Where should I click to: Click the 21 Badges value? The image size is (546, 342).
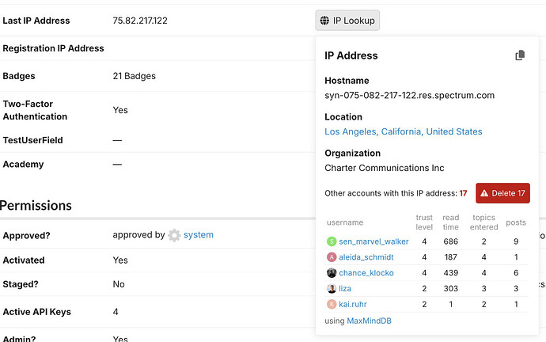(x=134, y=76)
